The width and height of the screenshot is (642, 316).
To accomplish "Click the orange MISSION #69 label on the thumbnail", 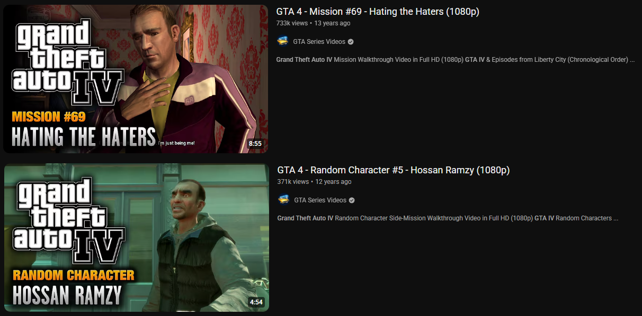I will coord(48,117).
